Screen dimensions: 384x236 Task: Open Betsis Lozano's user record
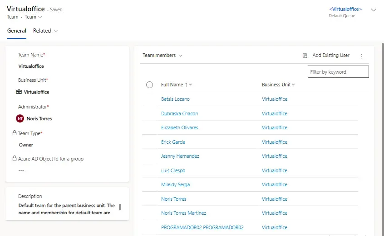175,99
